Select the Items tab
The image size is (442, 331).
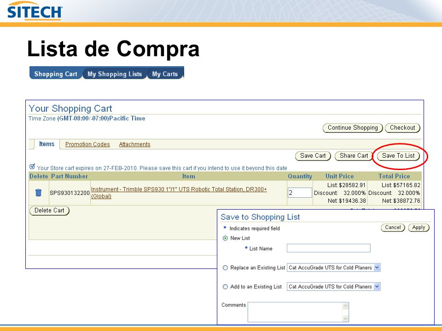click(x=47, y=144)
